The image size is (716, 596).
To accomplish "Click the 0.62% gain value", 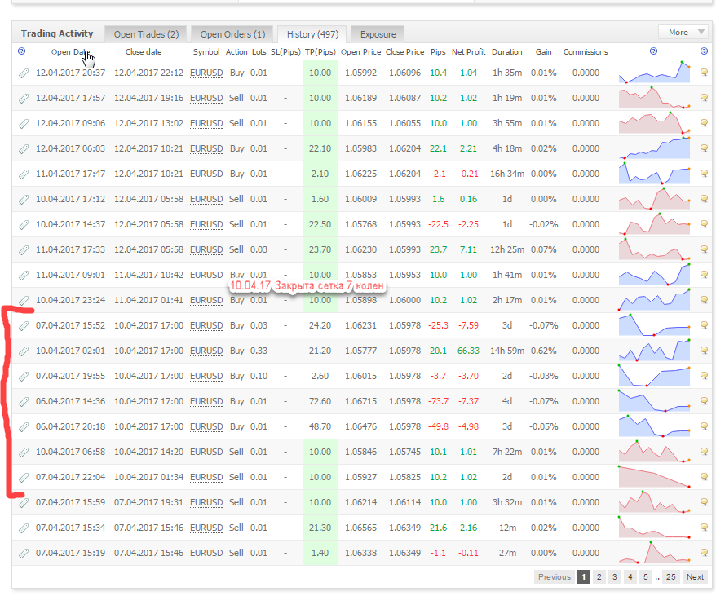I will (543, 351).
